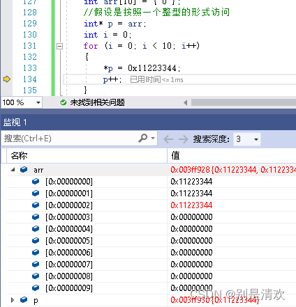Click the editor horizontal scrollbar track
Image resolution: width=296 pixels, height=307 pixels.
(244, 102)
